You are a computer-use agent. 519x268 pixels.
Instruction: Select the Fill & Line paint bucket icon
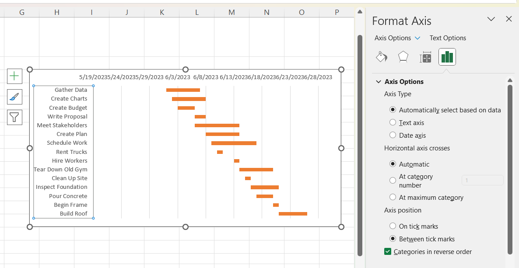click(x=381, y=57)
